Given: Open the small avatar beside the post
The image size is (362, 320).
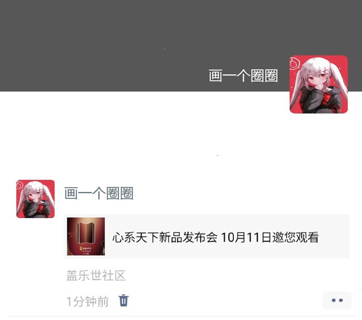Looking at the screenshot, I should (35, 199).
